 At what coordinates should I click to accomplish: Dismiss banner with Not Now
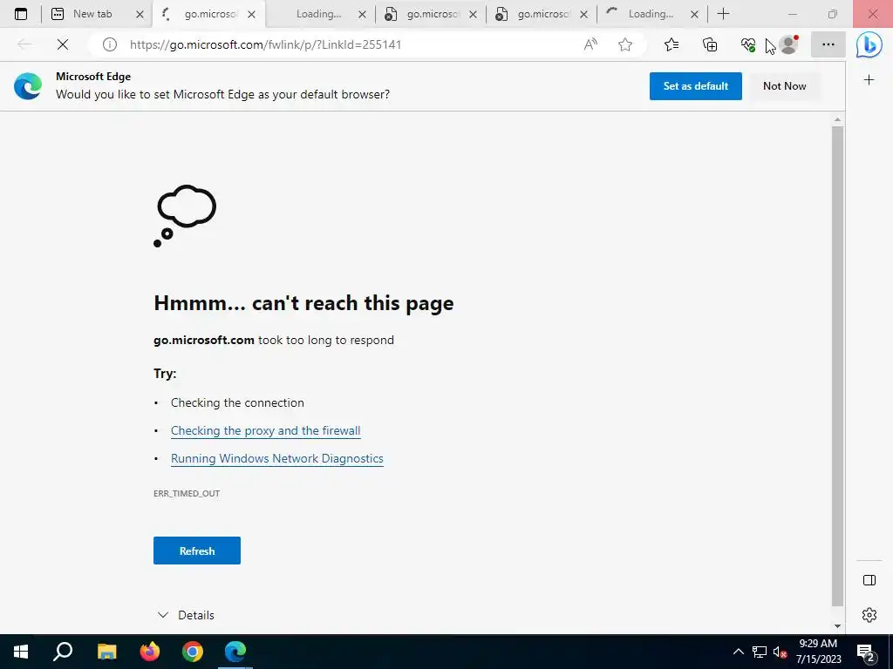[784, 86]
